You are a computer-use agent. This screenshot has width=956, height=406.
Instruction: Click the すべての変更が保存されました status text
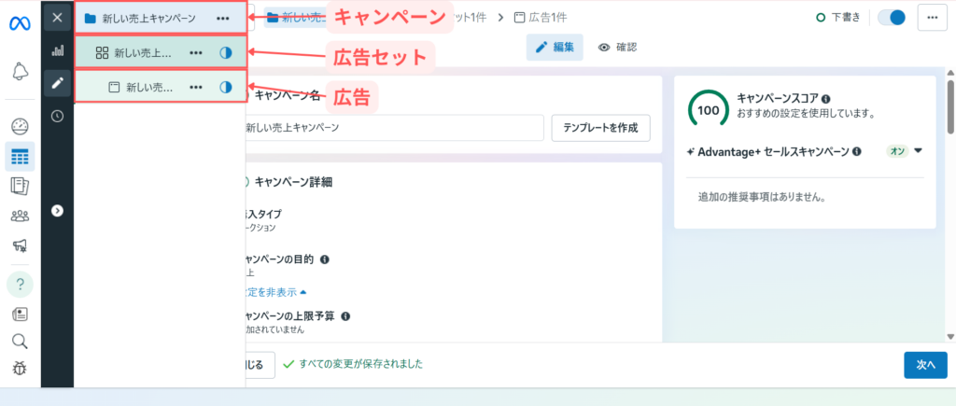[361, 364]
